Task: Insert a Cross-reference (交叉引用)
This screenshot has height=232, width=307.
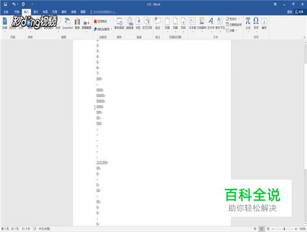Action: 147,23
